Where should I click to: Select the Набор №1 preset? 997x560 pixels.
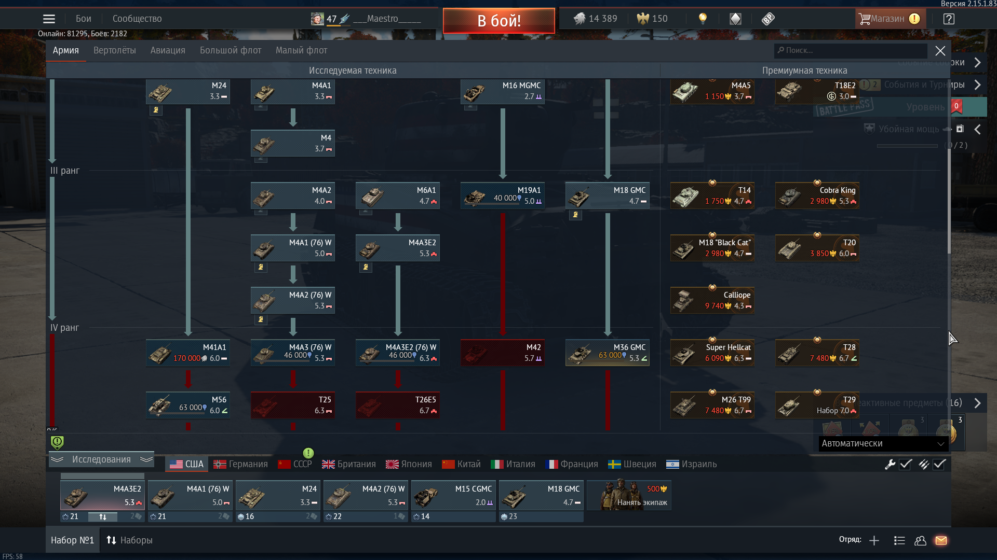tap(72, 540)
